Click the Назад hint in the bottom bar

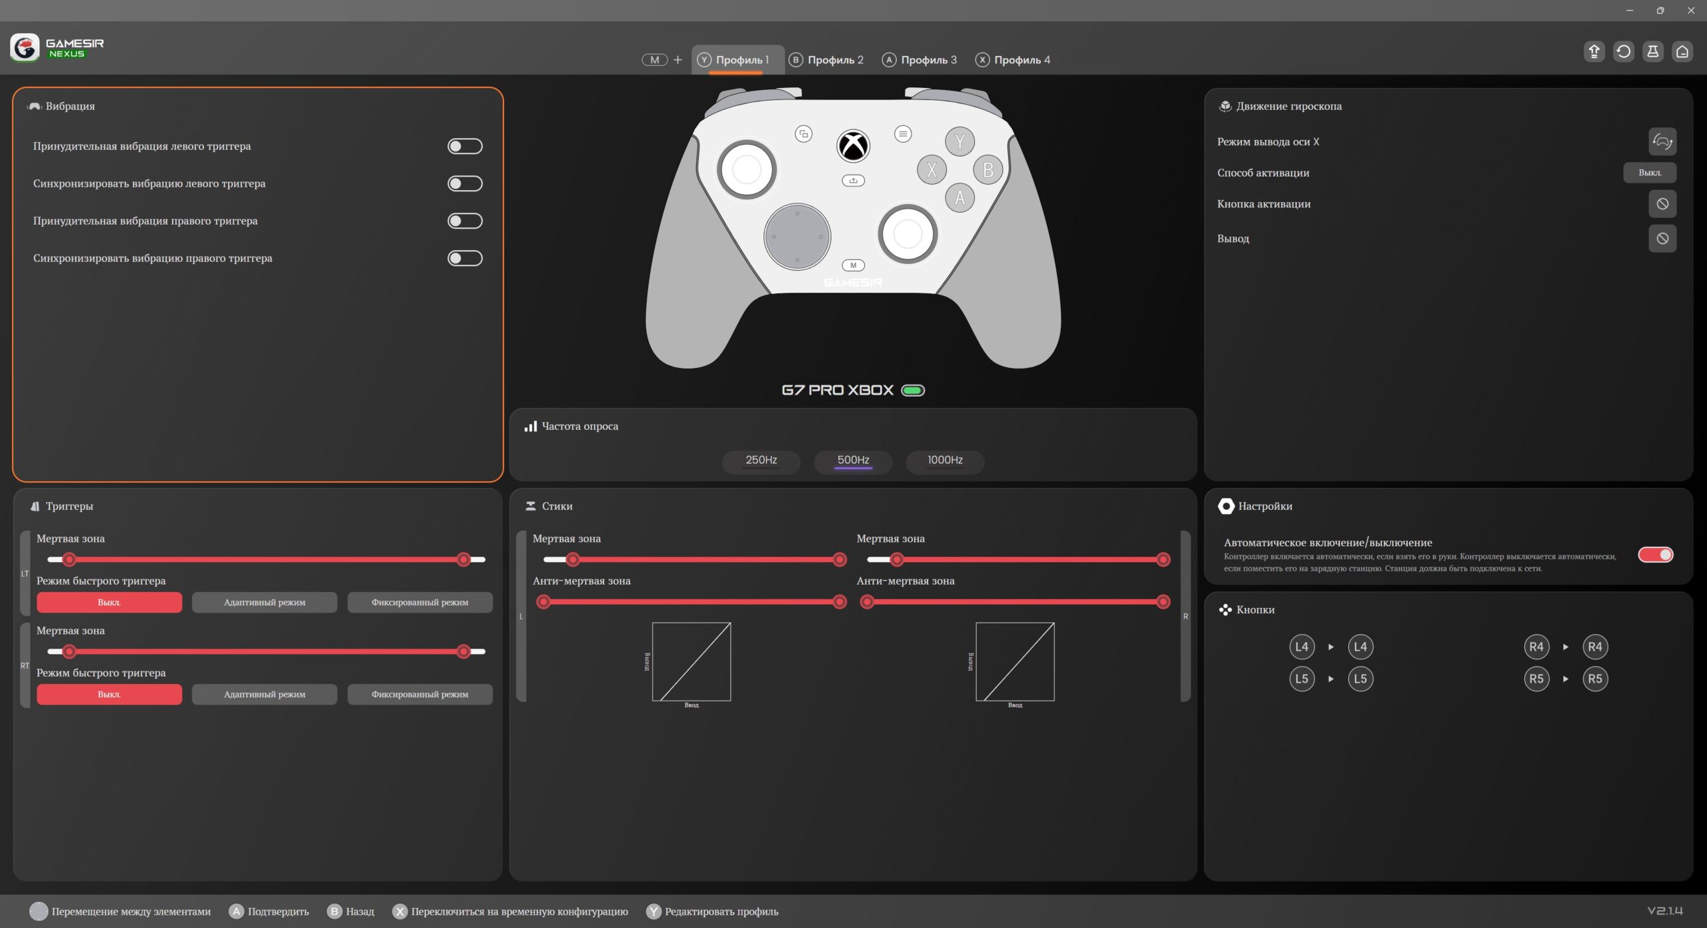pos(351,911)
